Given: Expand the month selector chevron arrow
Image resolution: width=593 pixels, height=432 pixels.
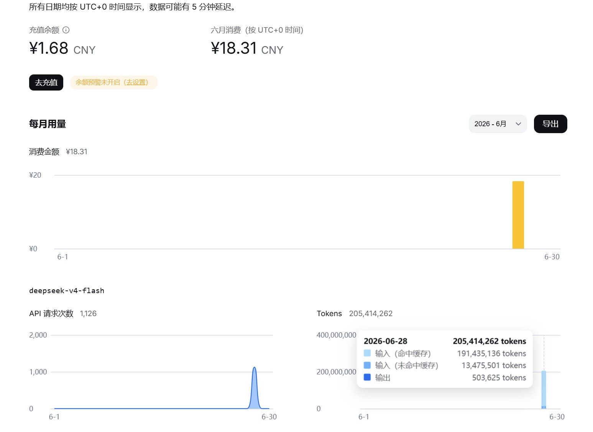Looking at the screenshot, I should pos(518,124).
